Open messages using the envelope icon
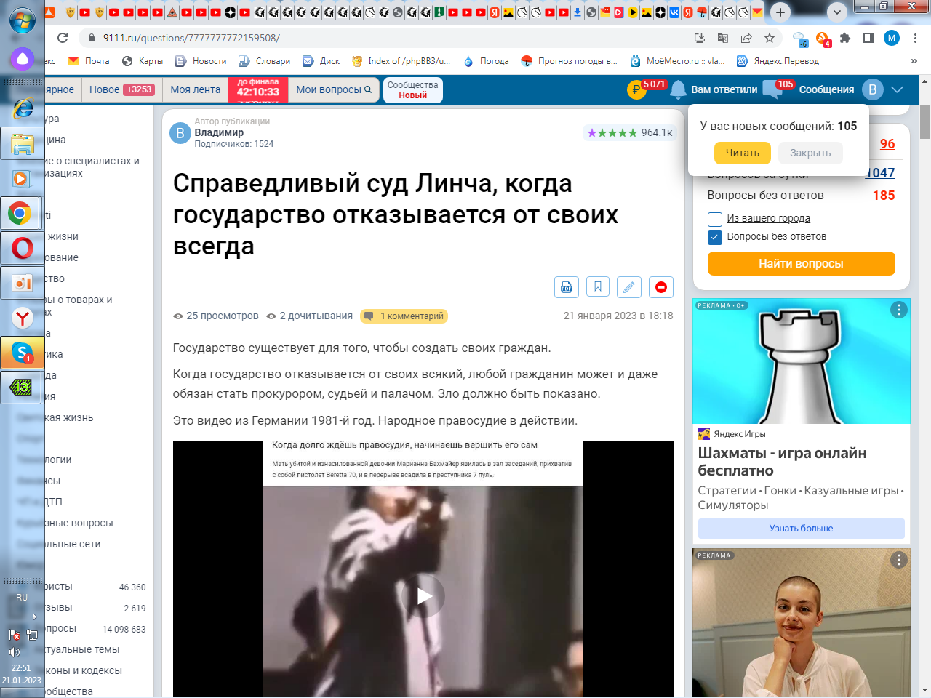The width and height of the screenshot is (931, 698). click(x=773, y=89)
